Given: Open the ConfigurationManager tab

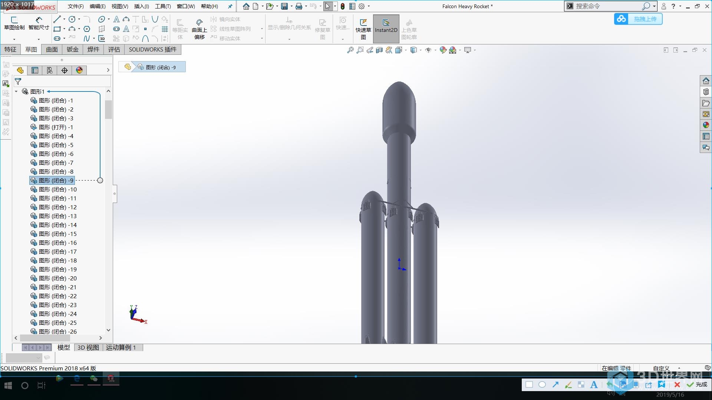Looking at the screenshot, I should 50,70.
